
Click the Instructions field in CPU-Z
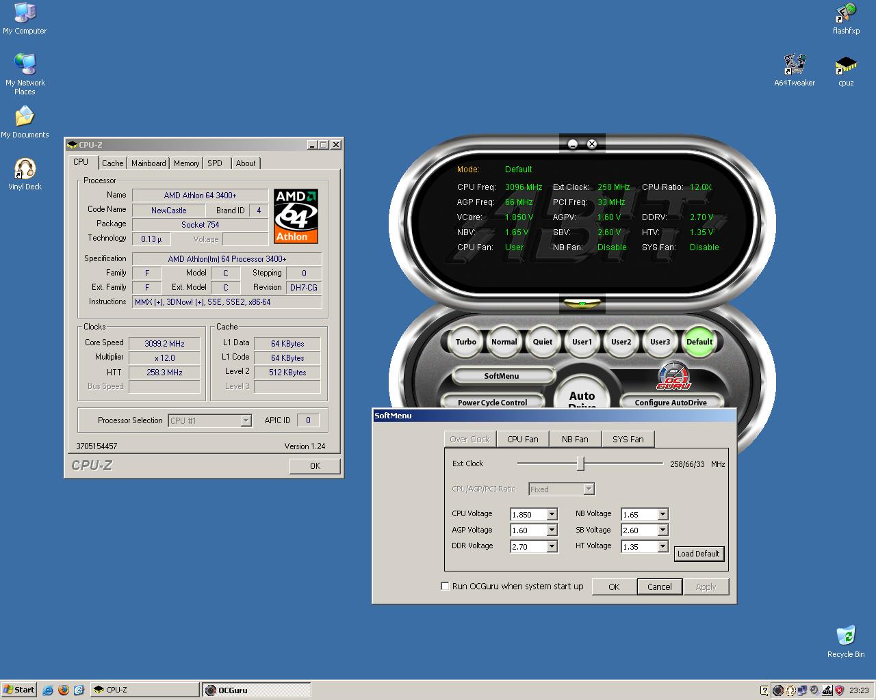click(227, 302)
